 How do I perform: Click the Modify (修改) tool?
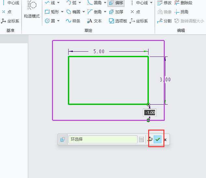(x=164, y=3)
